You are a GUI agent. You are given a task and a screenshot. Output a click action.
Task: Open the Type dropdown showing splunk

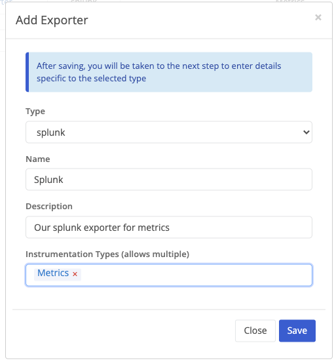pyautogui.click(x=169, y=132)
